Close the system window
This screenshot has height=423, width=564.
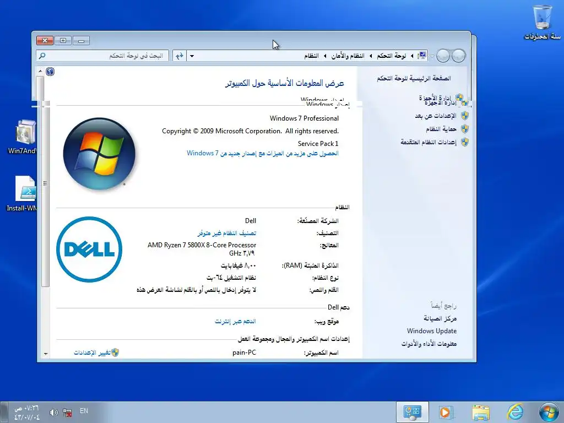point(45,40)
